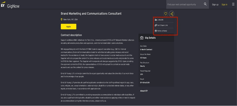Open the GigNow home link
The image size is (237, 106).
coord(13,6)
